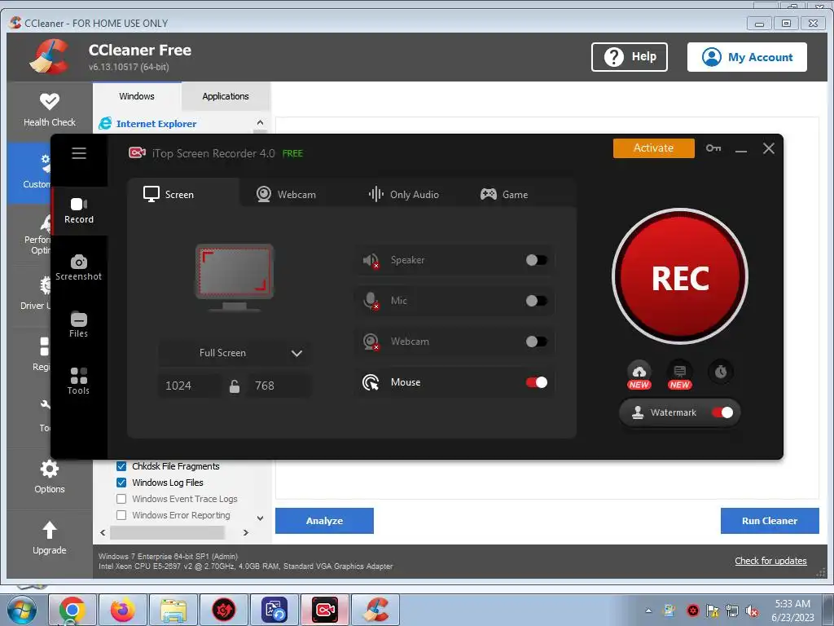This screenshot has width=834, height=626.
Task: Select the Applications tab in CCleaner
Action: [x=226, y=96]
